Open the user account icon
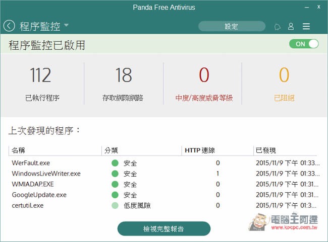The image size is (328, 242). [291, 26]
